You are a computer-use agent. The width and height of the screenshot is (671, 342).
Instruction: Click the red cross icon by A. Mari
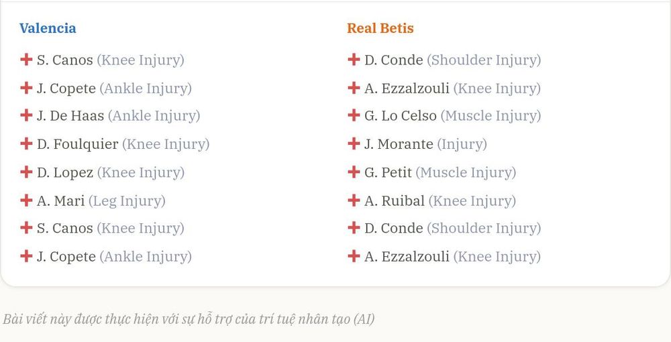click(26, 200)
